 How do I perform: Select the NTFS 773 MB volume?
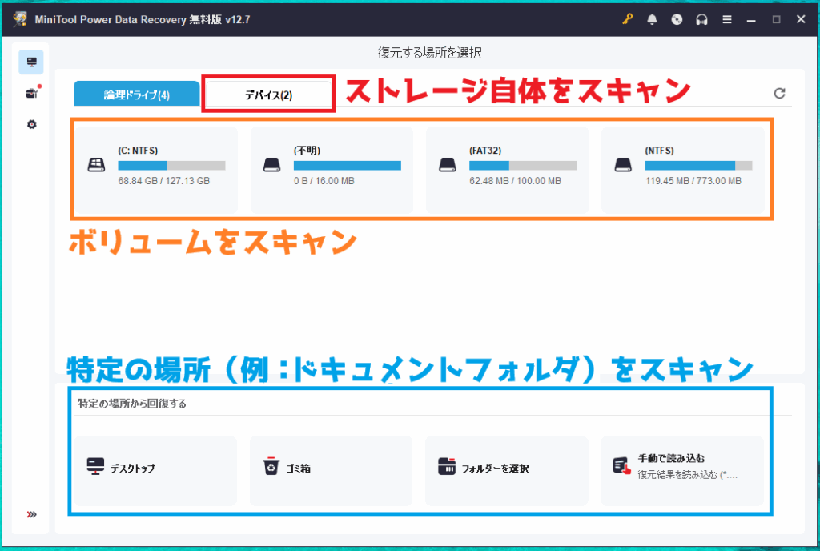[x=682, y=170]
